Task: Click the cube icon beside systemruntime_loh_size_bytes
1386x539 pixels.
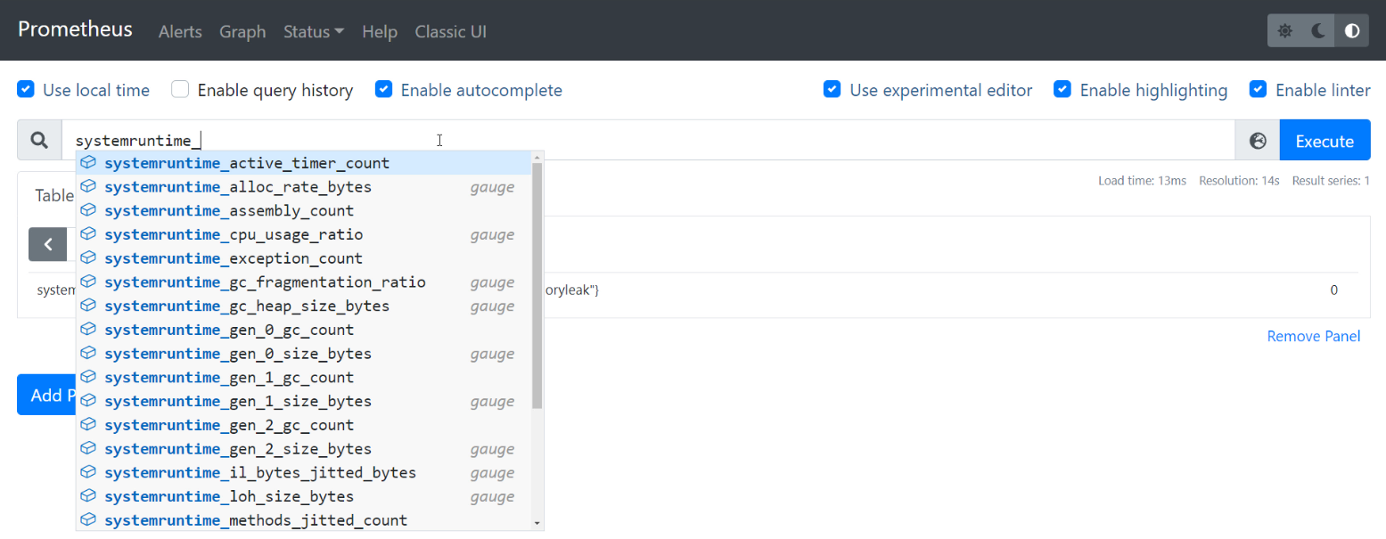Action: (88, 496)
